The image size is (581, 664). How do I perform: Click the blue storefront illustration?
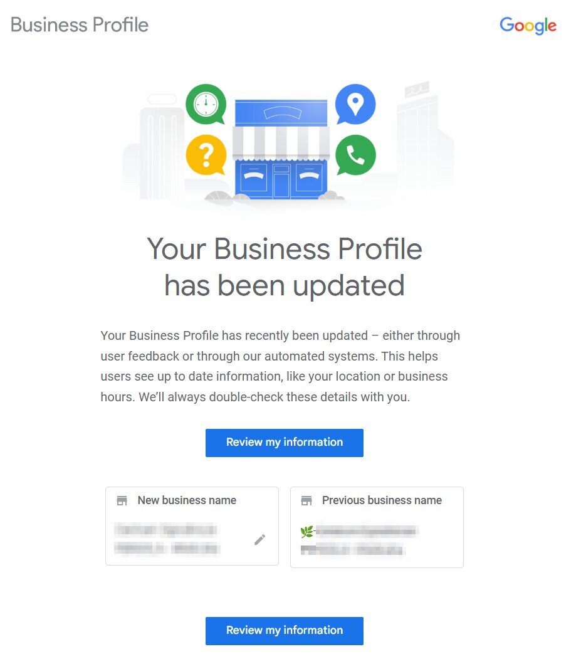[x=281, y=149]
